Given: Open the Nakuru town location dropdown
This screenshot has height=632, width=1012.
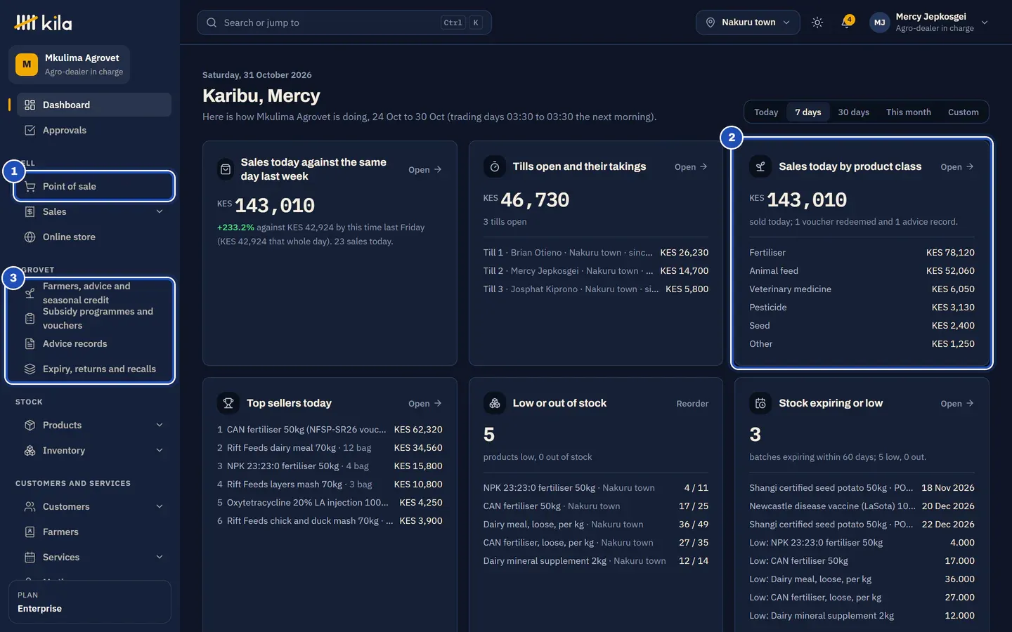Looking at the screenshot, I should (748, 22).
